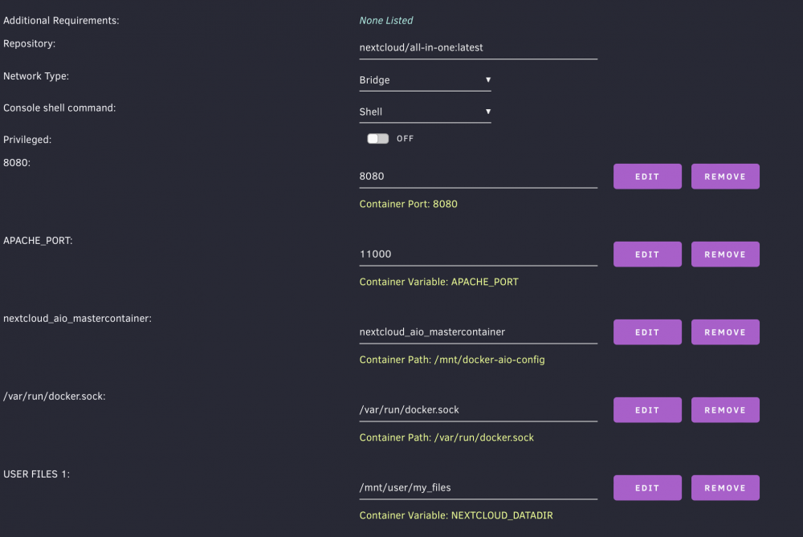Remove the nextcloud_aio_mastercontainer path
This screenshot has height=537, width=803.
pos(725,332)
